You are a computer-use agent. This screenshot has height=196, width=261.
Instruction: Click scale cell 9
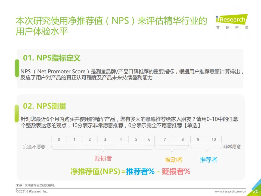(x=198, y=139)
